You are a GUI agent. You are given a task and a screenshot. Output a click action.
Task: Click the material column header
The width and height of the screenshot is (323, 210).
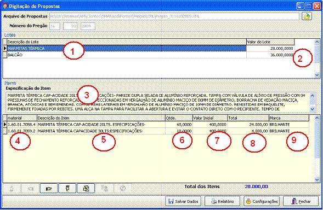point(22,118)
